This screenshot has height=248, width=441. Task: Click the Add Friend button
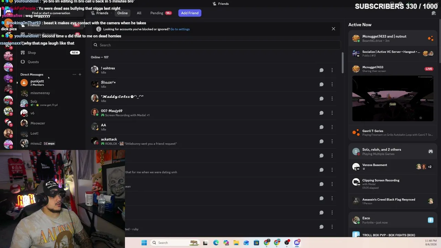(190, 13)
